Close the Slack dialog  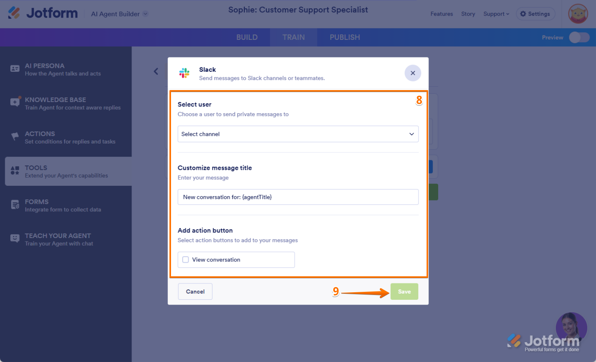[x=413, y=73]
